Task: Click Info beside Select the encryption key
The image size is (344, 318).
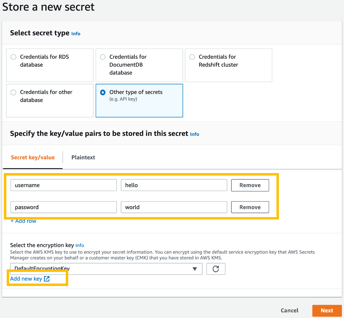Action: [x=79, y=245]
